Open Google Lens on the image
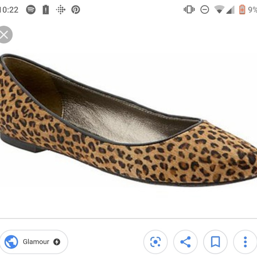 (x=156, y=242)
